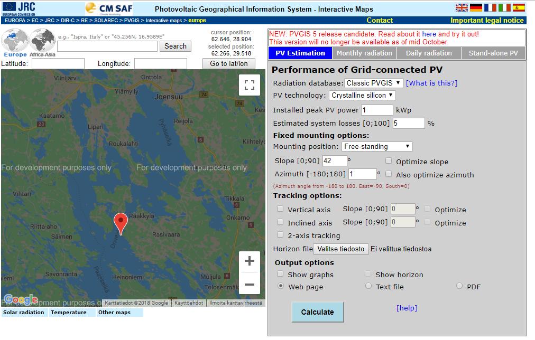Focus the Azimuth input field

coord(362,174)
